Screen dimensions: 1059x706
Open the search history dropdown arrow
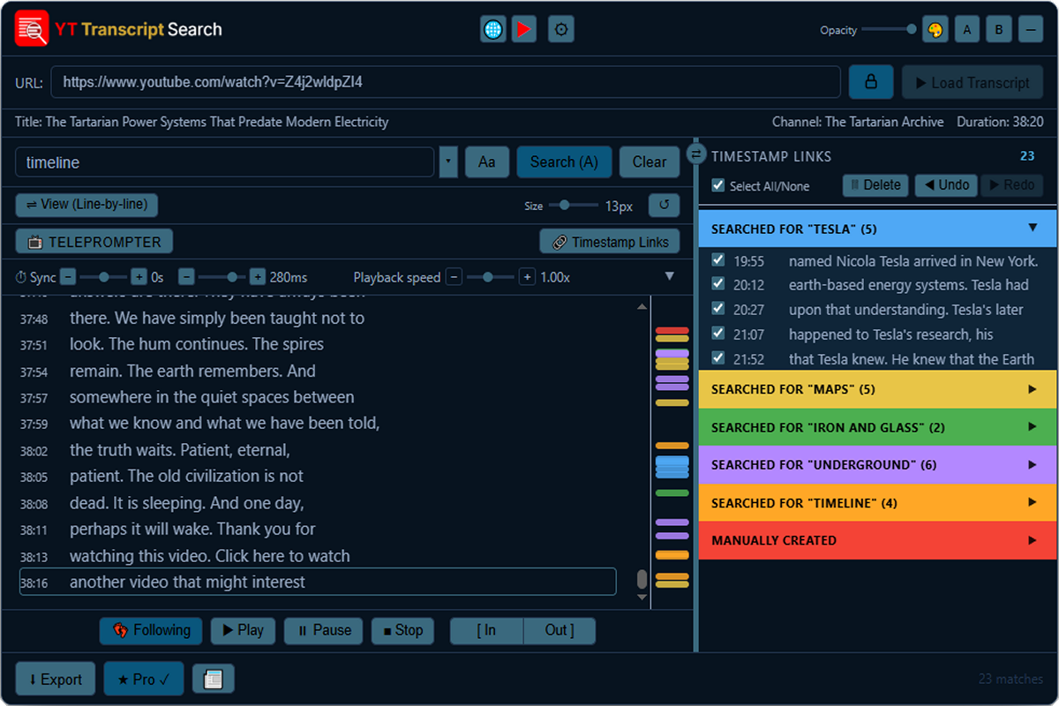click(x=448, y=161)
